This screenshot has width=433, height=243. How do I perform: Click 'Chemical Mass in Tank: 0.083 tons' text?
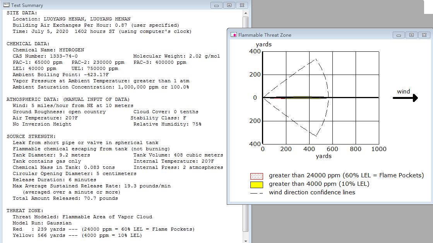coord(63,167)
